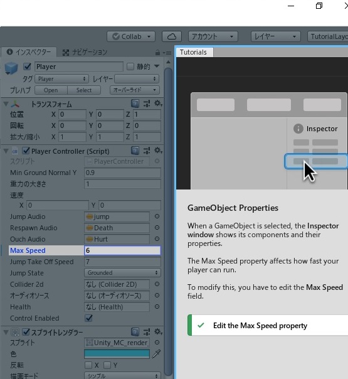Click the Collider 2d object picker circle
348x379 pixels.
[x=157, y=284]
